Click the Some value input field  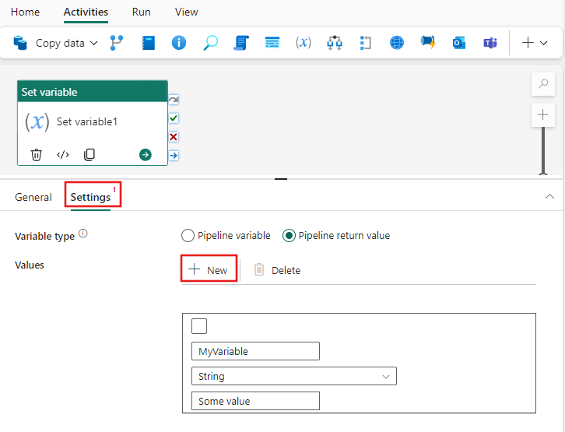255,401
